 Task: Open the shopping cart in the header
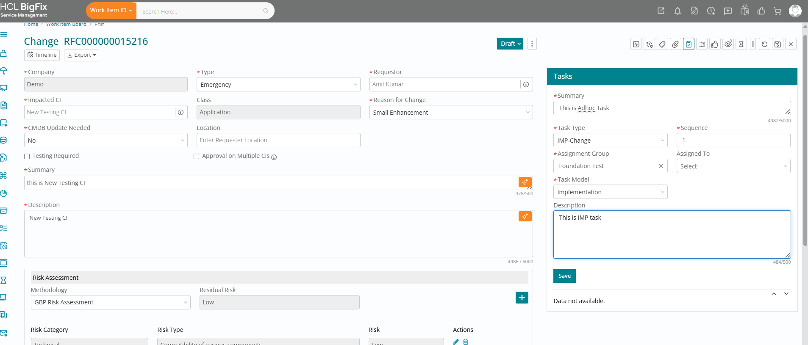tap(777, 11)
